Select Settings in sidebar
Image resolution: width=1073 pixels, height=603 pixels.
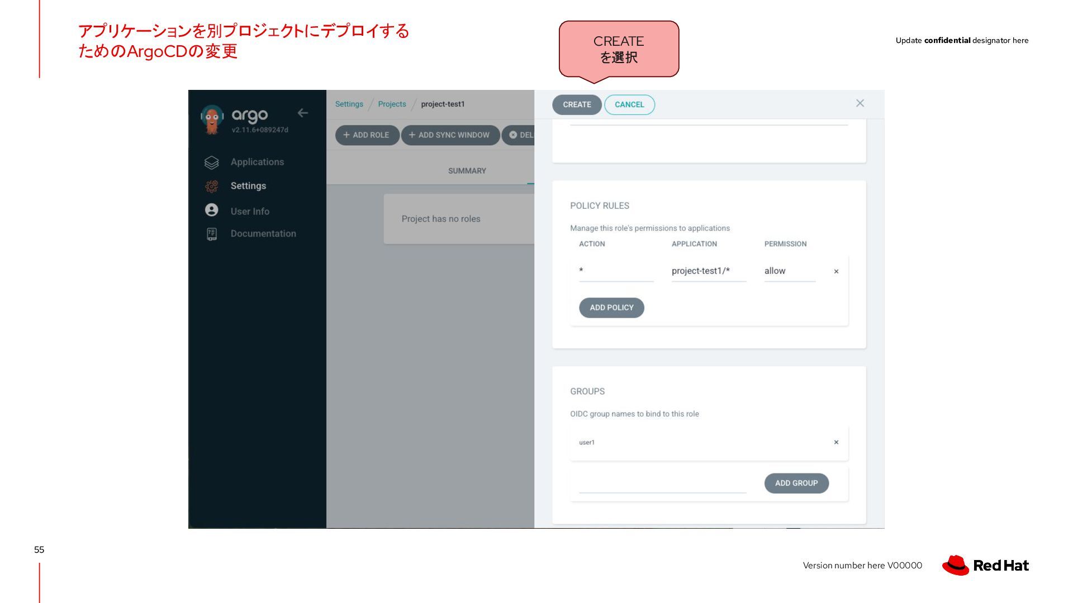click(x=248, y=186)
